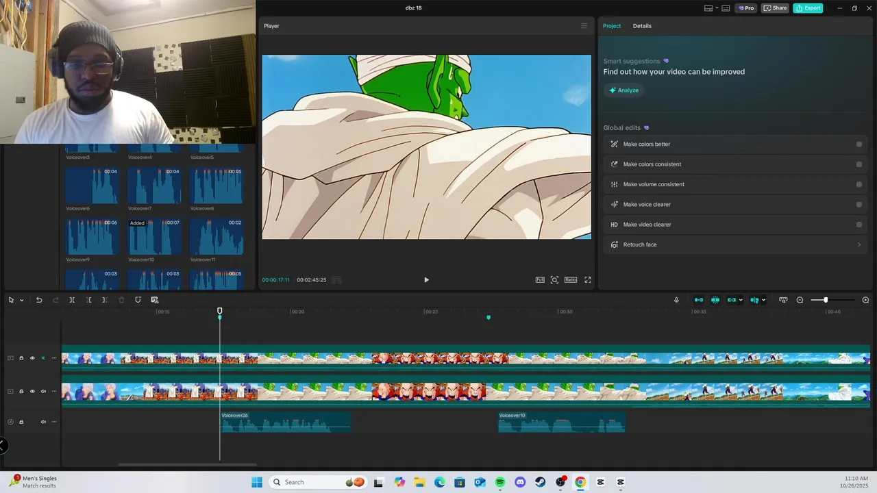Hide the top video track with eye icon

(x=32, y=358)
